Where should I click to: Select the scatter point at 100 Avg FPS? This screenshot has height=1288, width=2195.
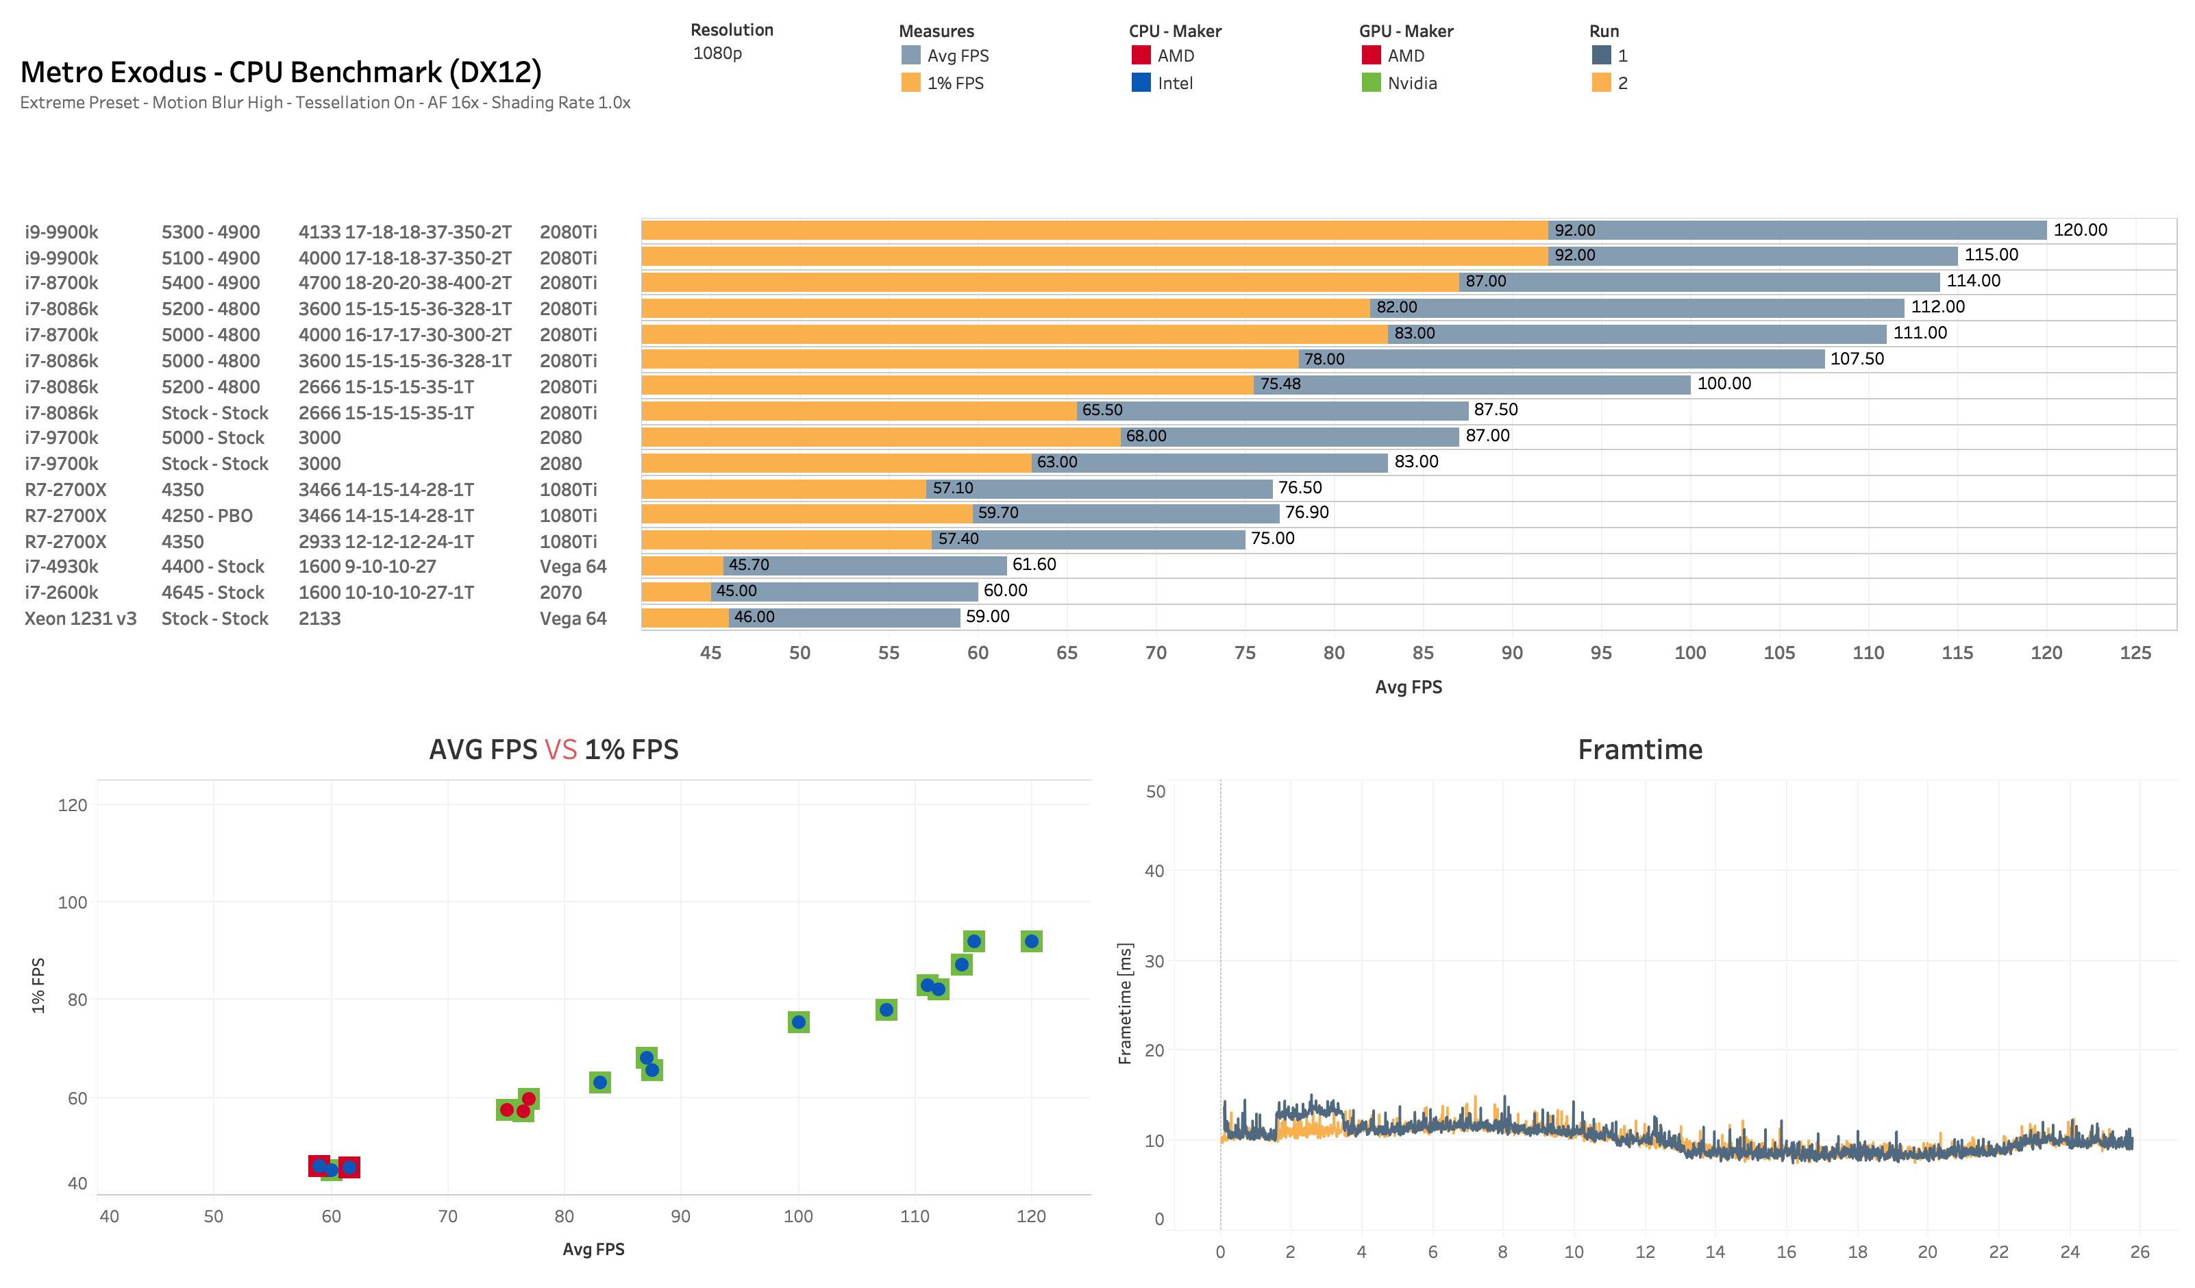click(x=798, y=1022)
